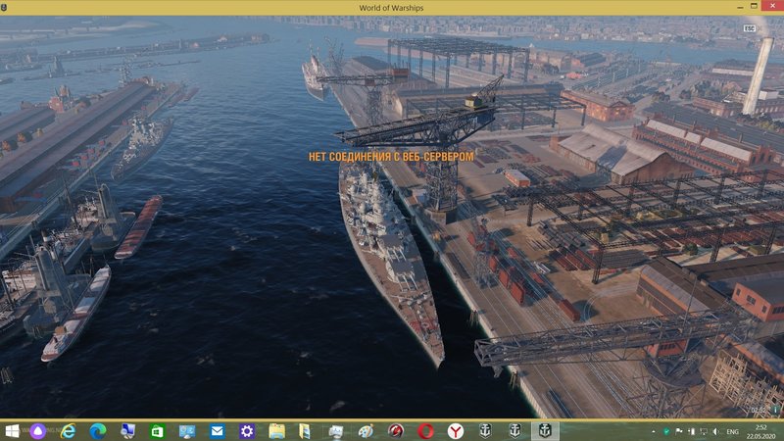Open Microsoft Edge from the taskbar
784x441 pixels.
97,431
